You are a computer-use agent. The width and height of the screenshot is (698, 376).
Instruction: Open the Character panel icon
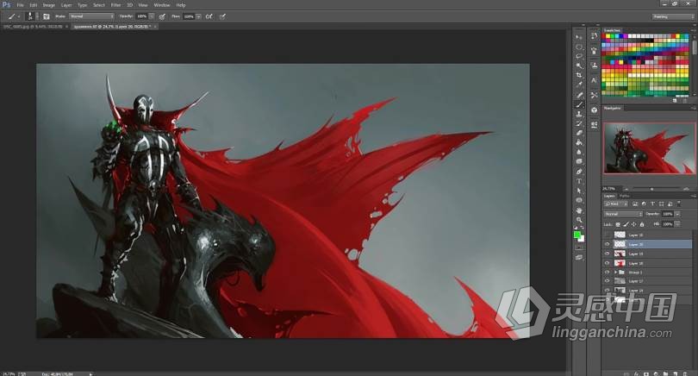point(594,81)
